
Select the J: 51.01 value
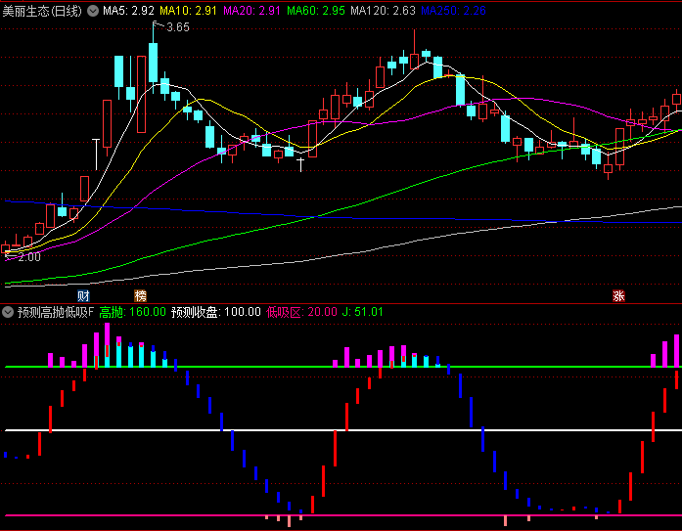[362, 312]
